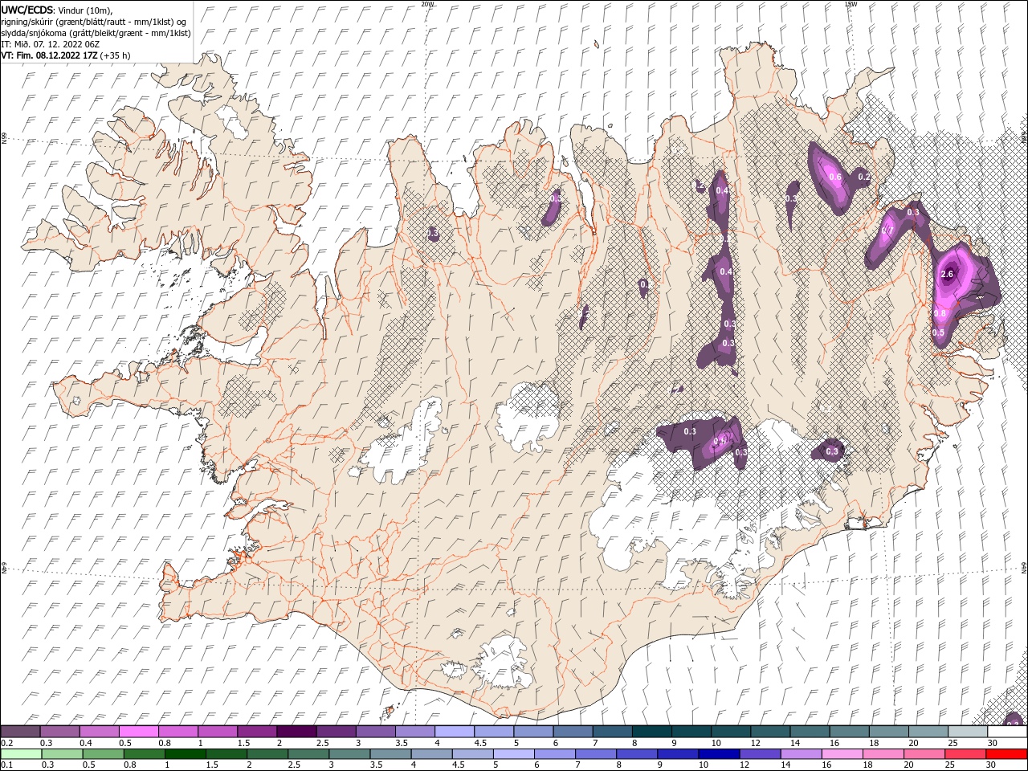The width and height of the screenshot is (1028, 771).
Task: Click the light lavender 4 swatch in upper legend
Action: [x=455, y=732]
